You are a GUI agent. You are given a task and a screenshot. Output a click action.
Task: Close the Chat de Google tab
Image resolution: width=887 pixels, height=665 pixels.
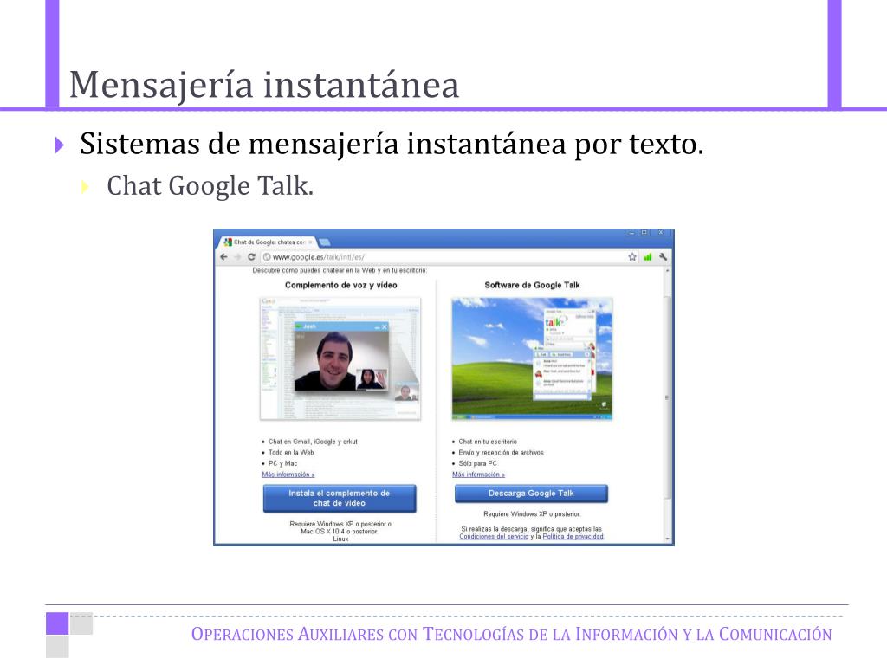pos(310,242)
